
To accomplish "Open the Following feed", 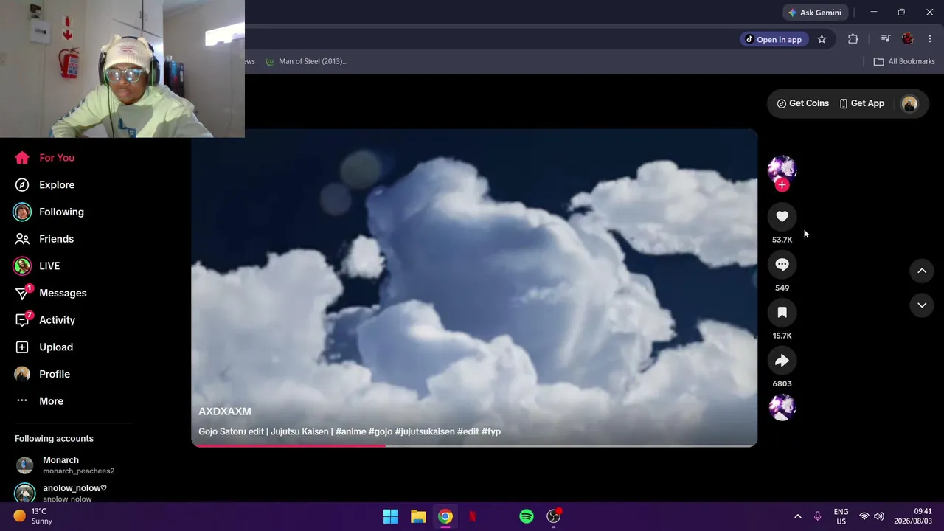I will [x=49, y=212].
